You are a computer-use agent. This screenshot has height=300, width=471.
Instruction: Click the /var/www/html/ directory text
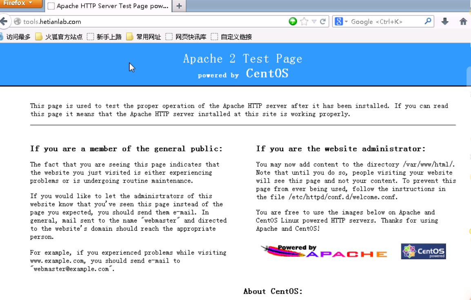[x=428, y=164]
